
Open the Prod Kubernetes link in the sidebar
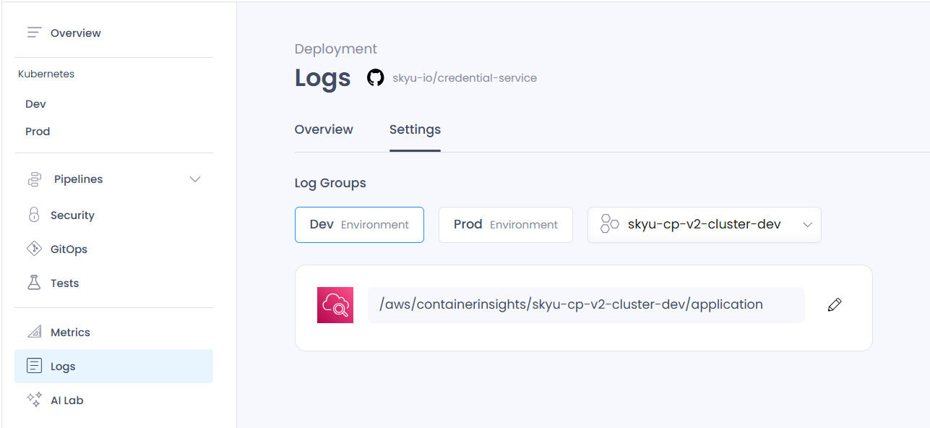(38, 132)
